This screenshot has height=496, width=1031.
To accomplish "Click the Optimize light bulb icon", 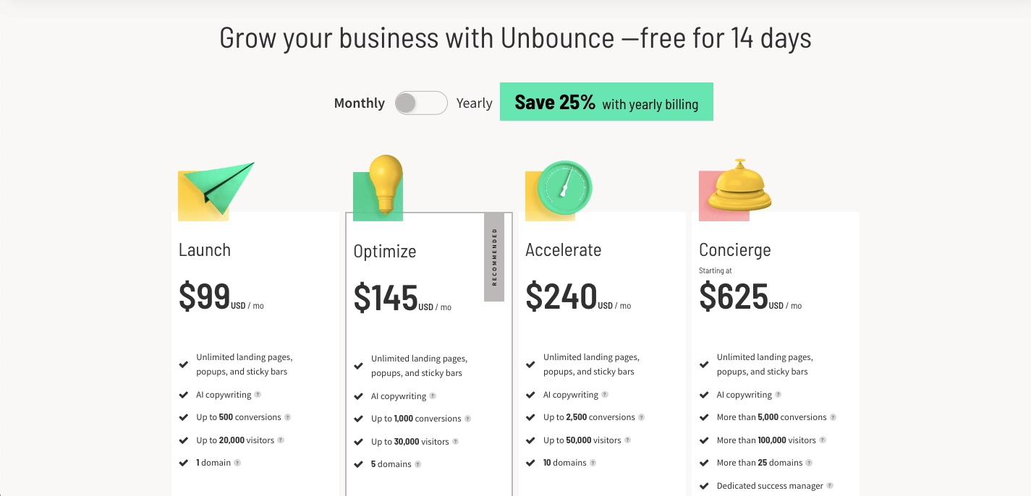I will [384, 181].
